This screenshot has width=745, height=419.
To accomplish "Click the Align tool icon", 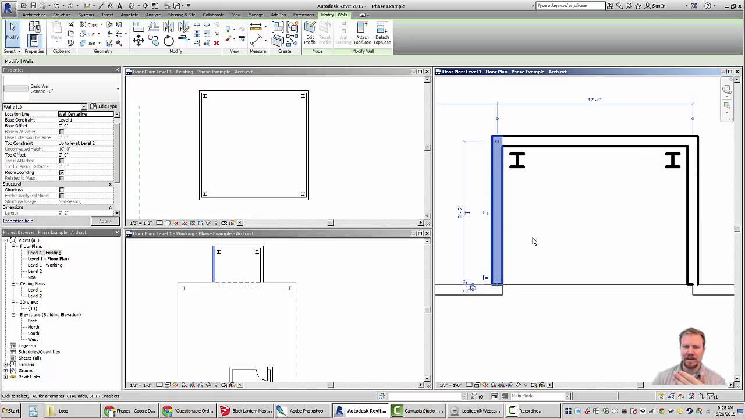I will click(139, 26).
